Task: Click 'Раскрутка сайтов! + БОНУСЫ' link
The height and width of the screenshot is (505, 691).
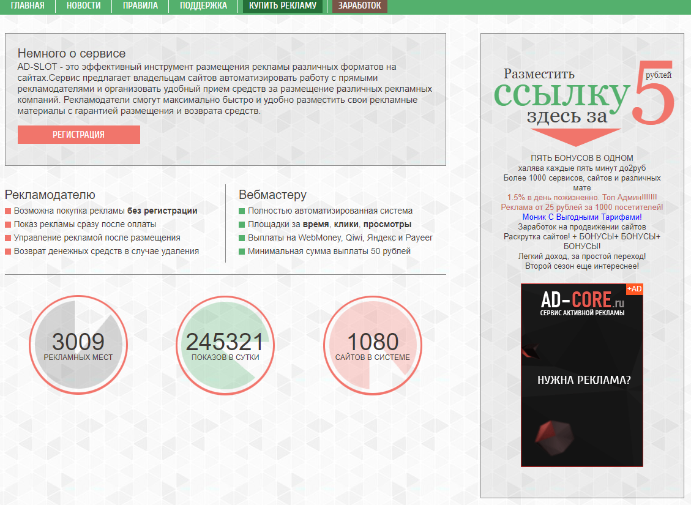Action: pos(581,241)
